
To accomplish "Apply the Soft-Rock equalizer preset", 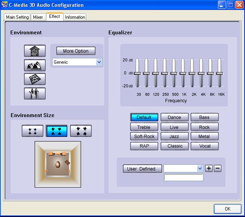I will coord(144,136).
